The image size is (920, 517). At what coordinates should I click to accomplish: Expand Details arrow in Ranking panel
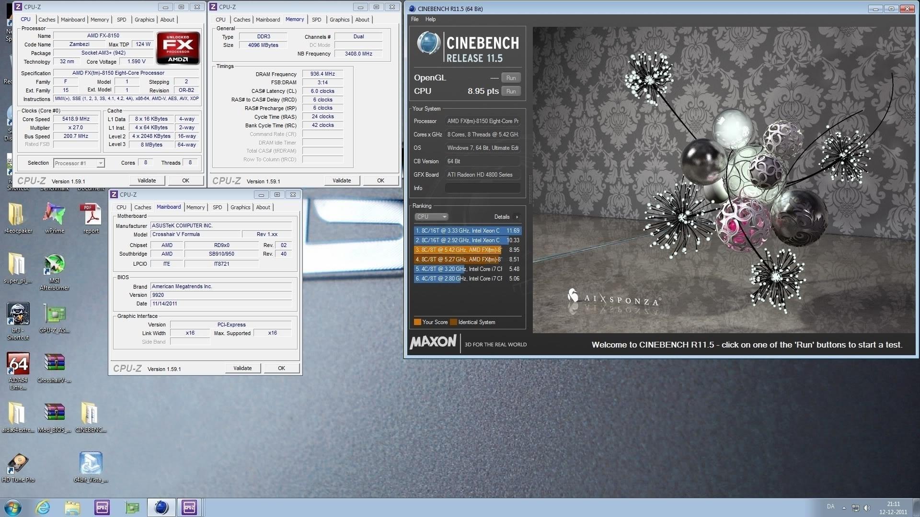[x=517, y=217]
